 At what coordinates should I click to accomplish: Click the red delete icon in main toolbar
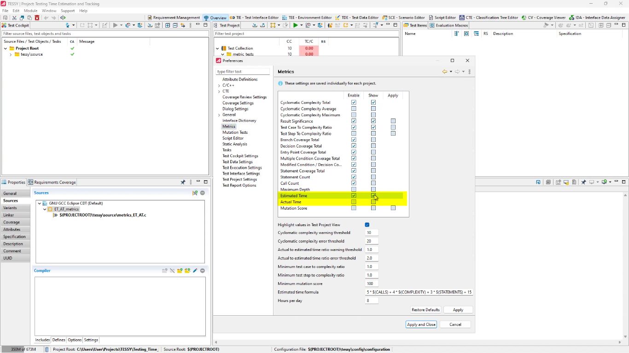[37, 18]
